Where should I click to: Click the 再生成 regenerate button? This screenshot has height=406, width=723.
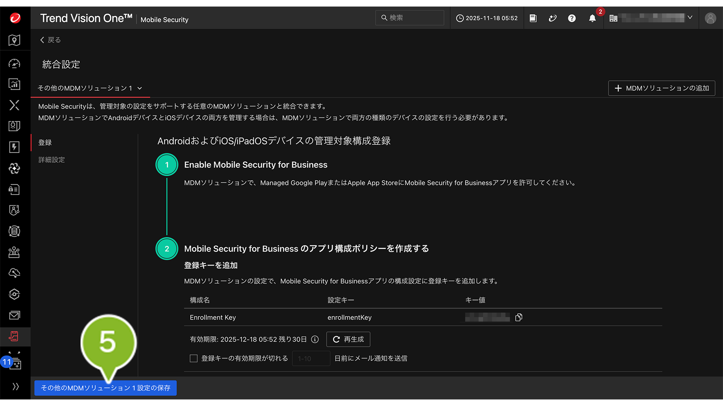(348, 339)
